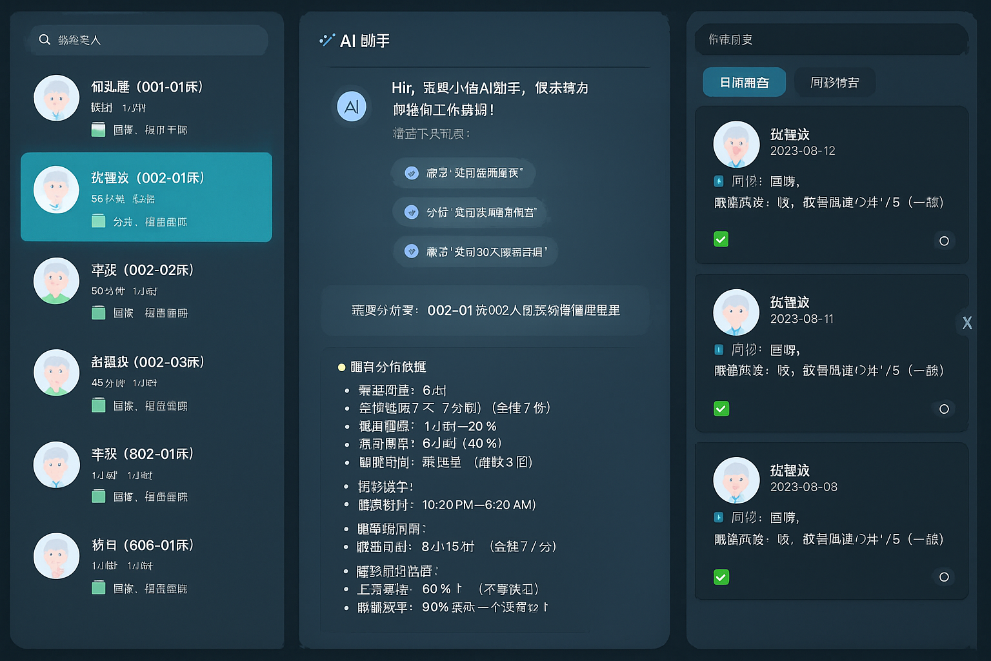Screen dimensions: 991x661
Task: Click the AI avatar circle in the chat
Action: 351,107
